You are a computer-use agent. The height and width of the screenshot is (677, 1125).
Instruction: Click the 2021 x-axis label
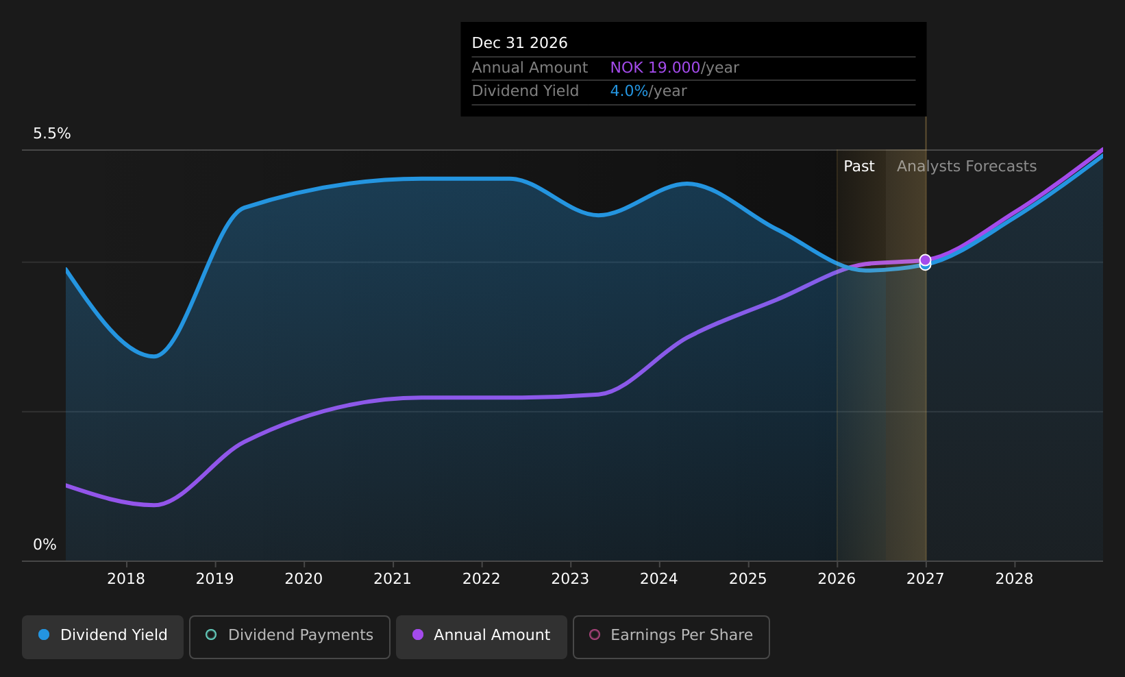393,579
